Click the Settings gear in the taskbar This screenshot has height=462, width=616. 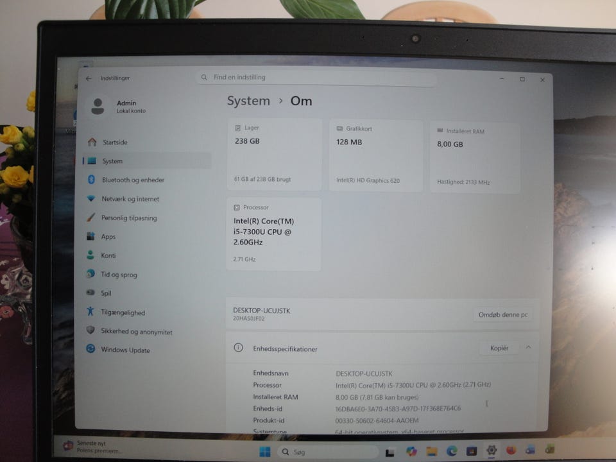point(492,450)
